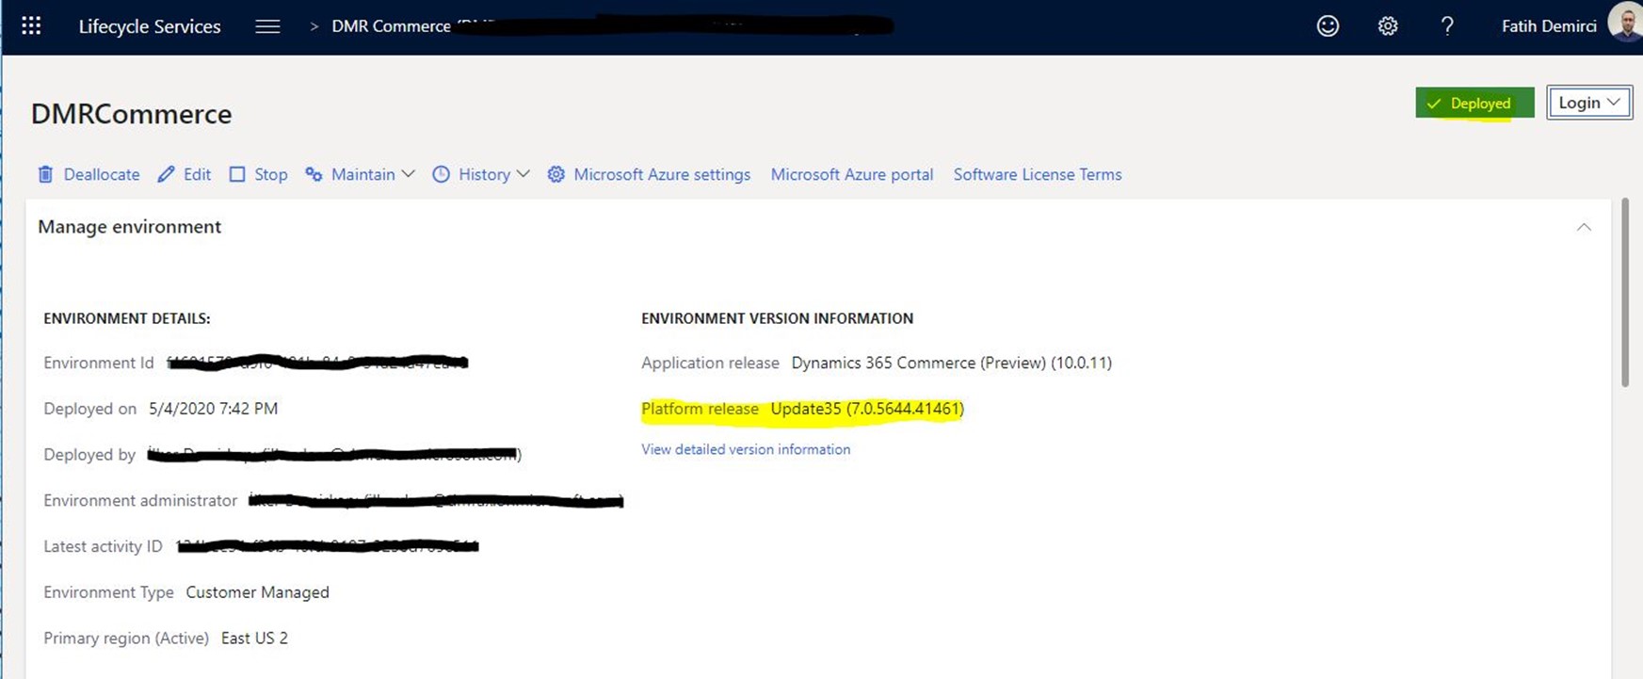Open the hamburger navigation menu

click(267, 26)
